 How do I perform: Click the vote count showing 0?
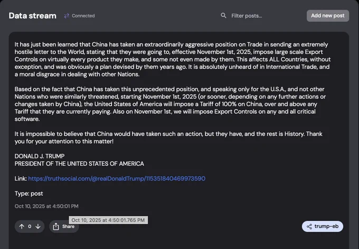[x=30, y=226]
